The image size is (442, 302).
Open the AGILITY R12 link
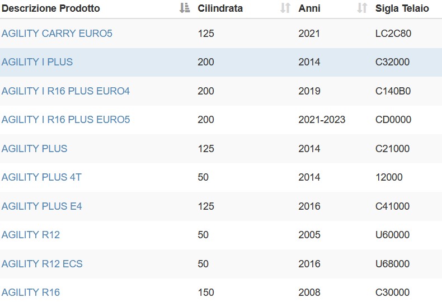coord(31,235)
